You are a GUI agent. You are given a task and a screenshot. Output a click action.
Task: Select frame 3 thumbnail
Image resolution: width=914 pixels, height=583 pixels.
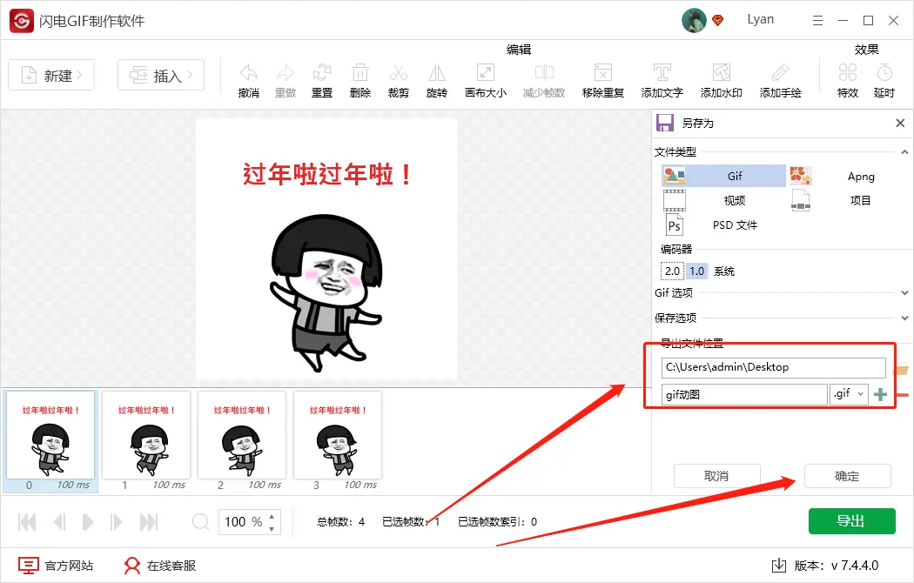pyautogui.click(x=338, y=442)
